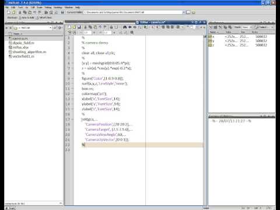
Task: Open file icon in Editor toolbar
Action: click(x=74, y=27)
